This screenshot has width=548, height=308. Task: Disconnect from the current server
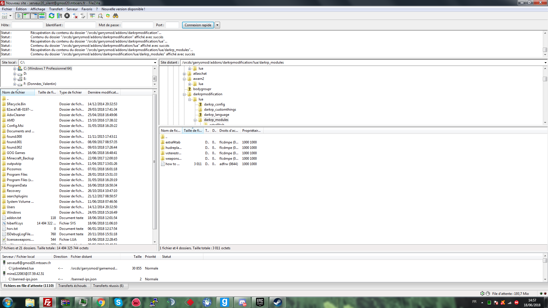[75, 16]
